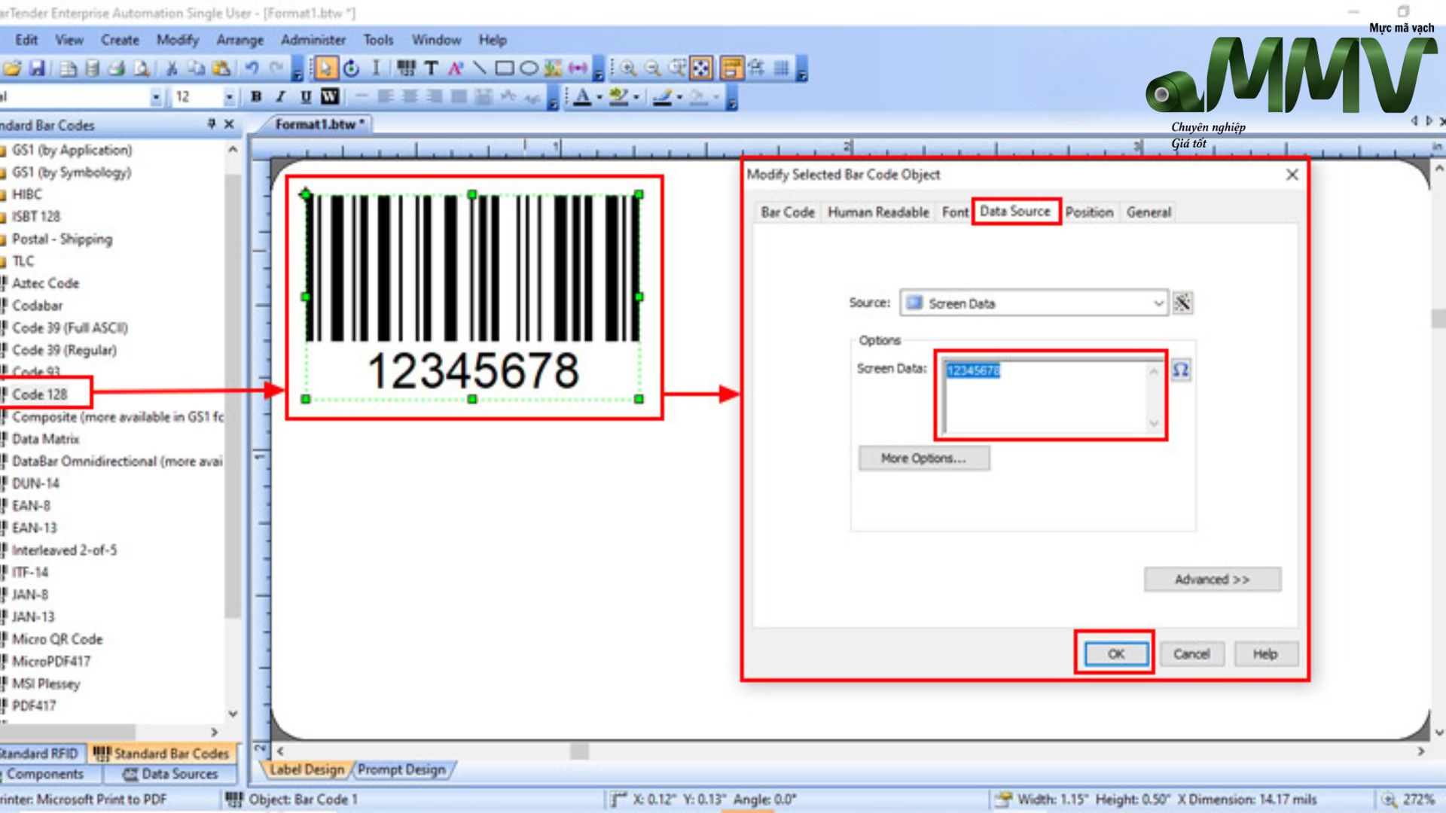
Task: Open the Data Sources panel tab
Action: 170,774
